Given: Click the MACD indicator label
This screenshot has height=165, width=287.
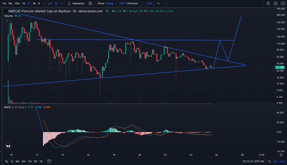Looking at the screenshot, I should coord(7,107).
